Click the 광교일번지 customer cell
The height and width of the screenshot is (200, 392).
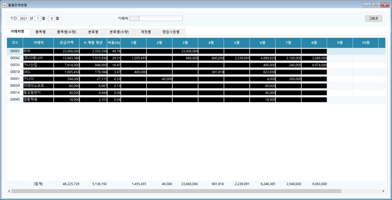coord(38,93)
